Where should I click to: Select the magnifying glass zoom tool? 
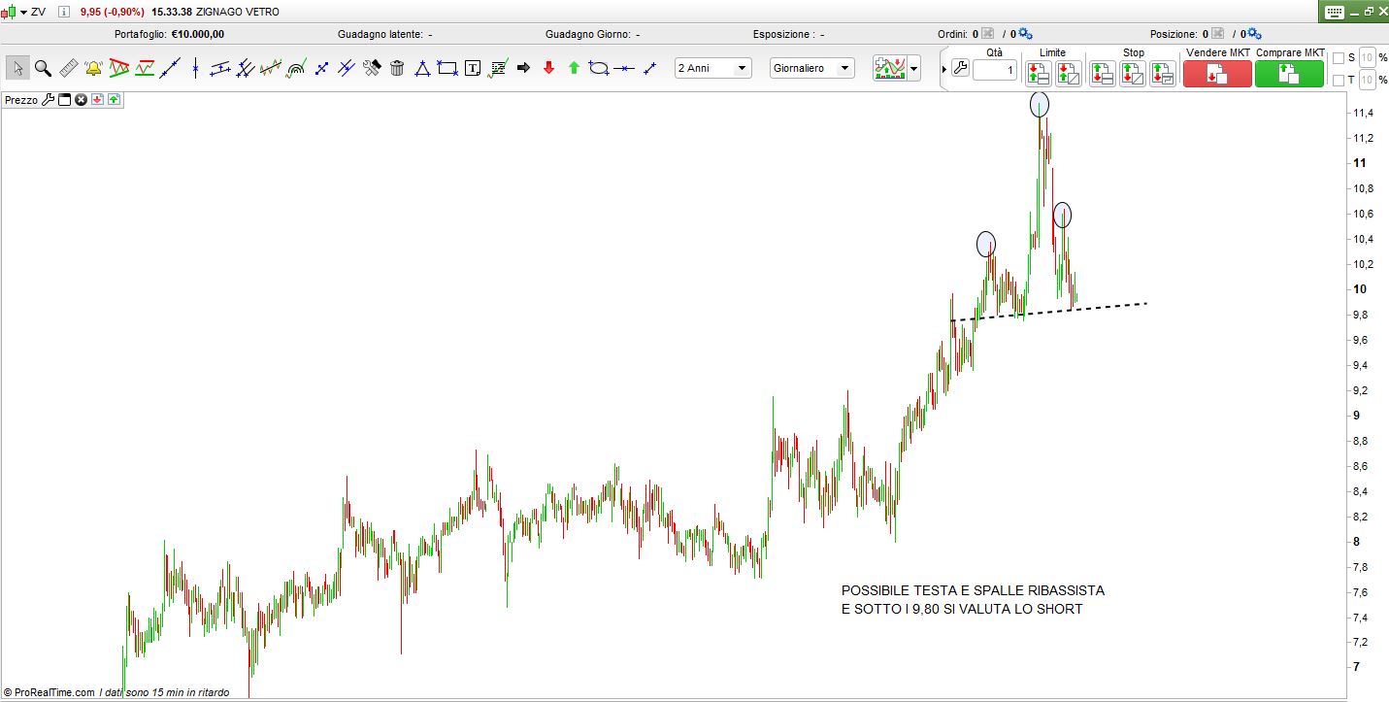click(43, 68)
